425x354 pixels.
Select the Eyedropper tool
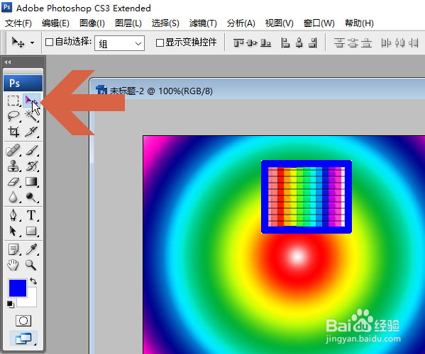pyautogui.click(x=31, y=249)
